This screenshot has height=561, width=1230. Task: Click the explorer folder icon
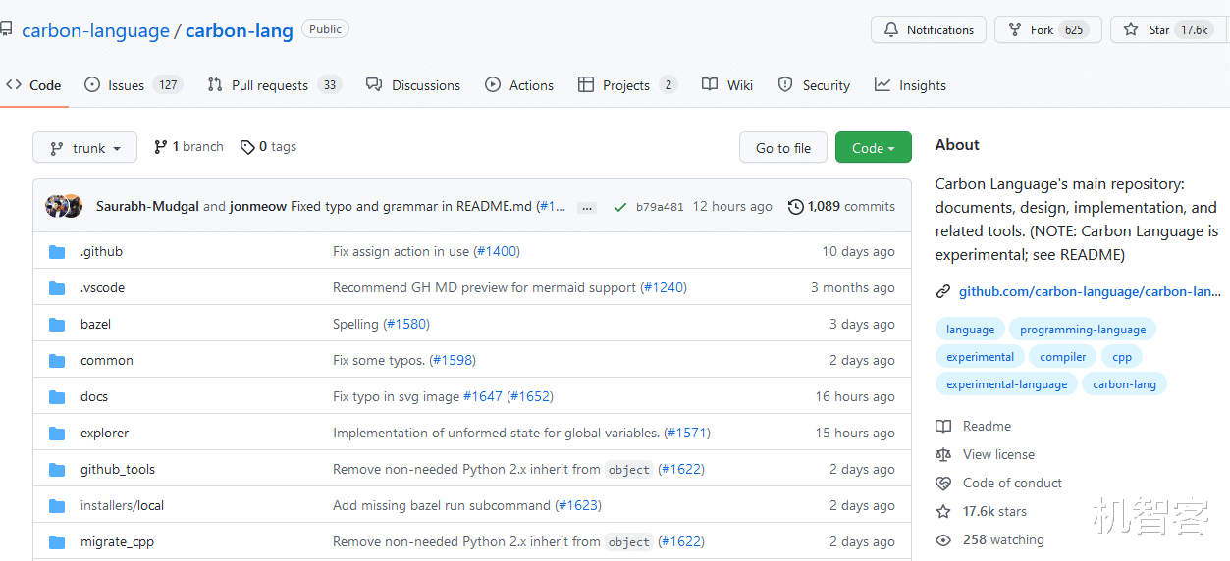(x=57, y=433)
